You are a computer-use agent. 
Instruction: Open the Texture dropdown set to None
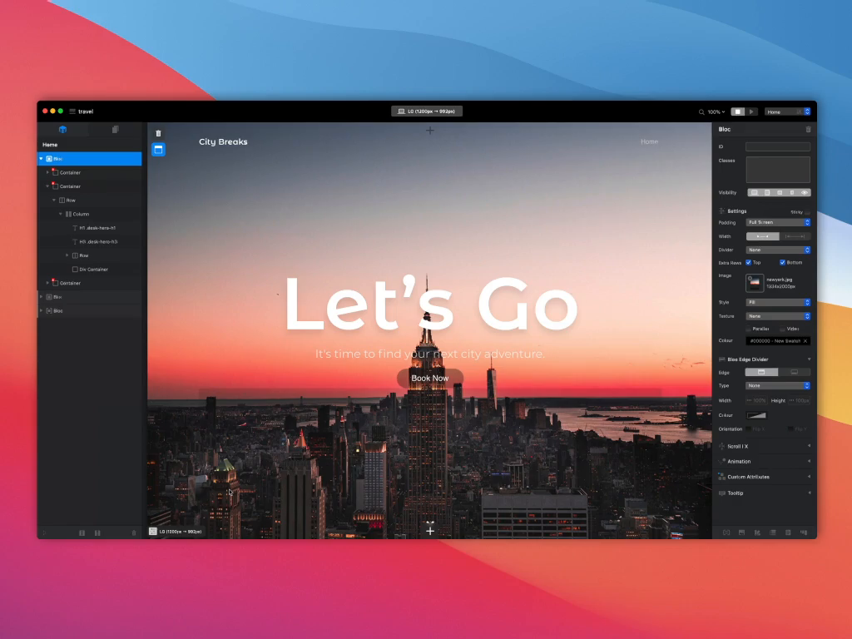(778, 315)
